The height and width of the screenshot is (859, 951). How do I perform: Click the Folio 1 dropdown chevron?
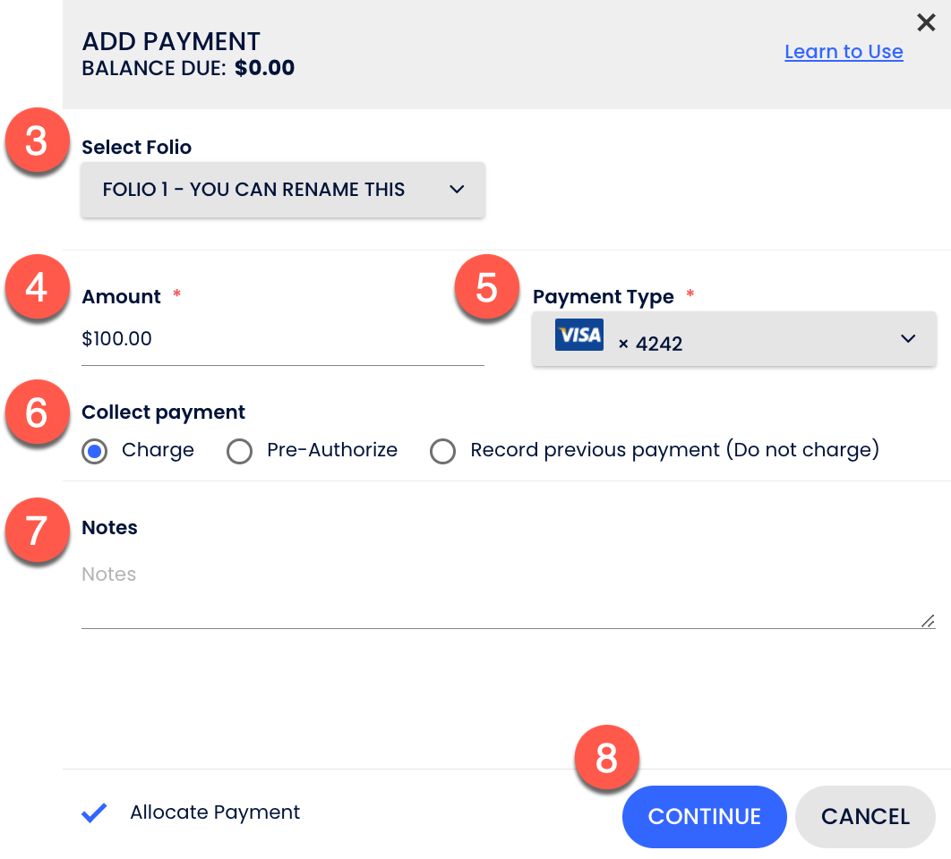(457, 190)
